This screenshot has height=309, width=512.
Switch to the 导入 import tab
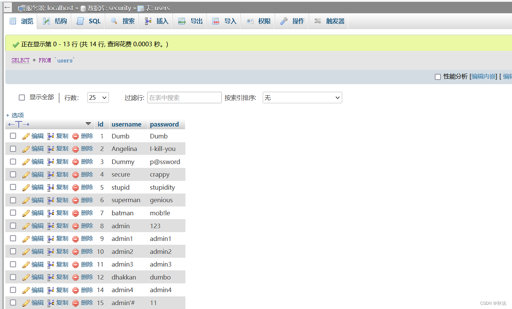tap(224, 21)
